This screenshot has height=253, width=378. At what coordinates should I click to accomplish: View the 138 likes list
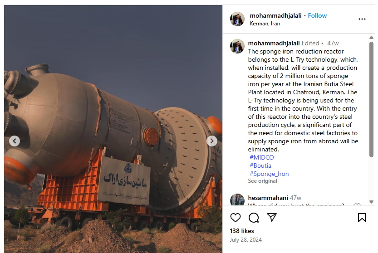point(242,231)
